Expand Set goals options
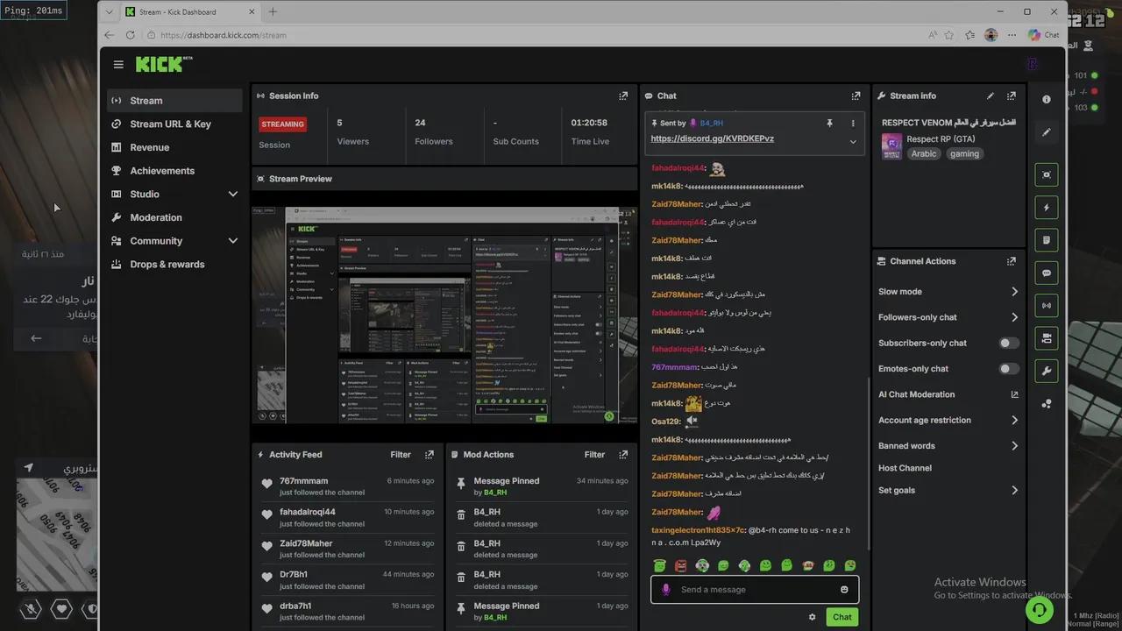Viewport: 1122px width, 631px height. pos(1014,491)
